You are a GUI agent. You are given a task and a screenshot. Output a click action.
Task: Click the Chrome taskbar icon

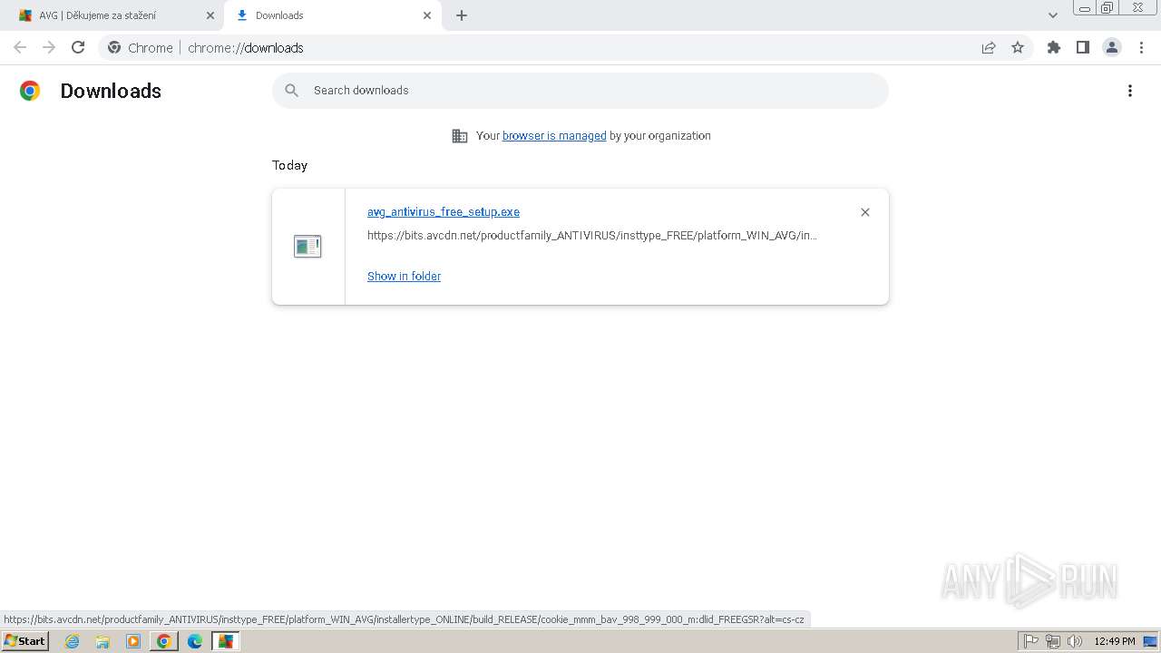pyautogui.click(x=164, y=641)
